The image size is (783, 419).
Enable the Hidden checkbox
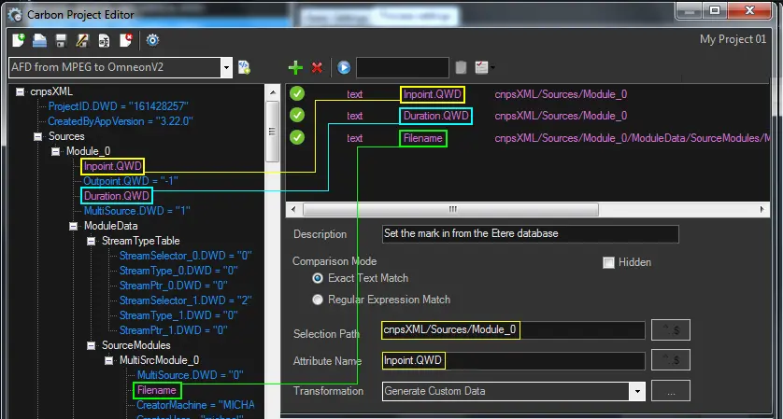point(609,262)
